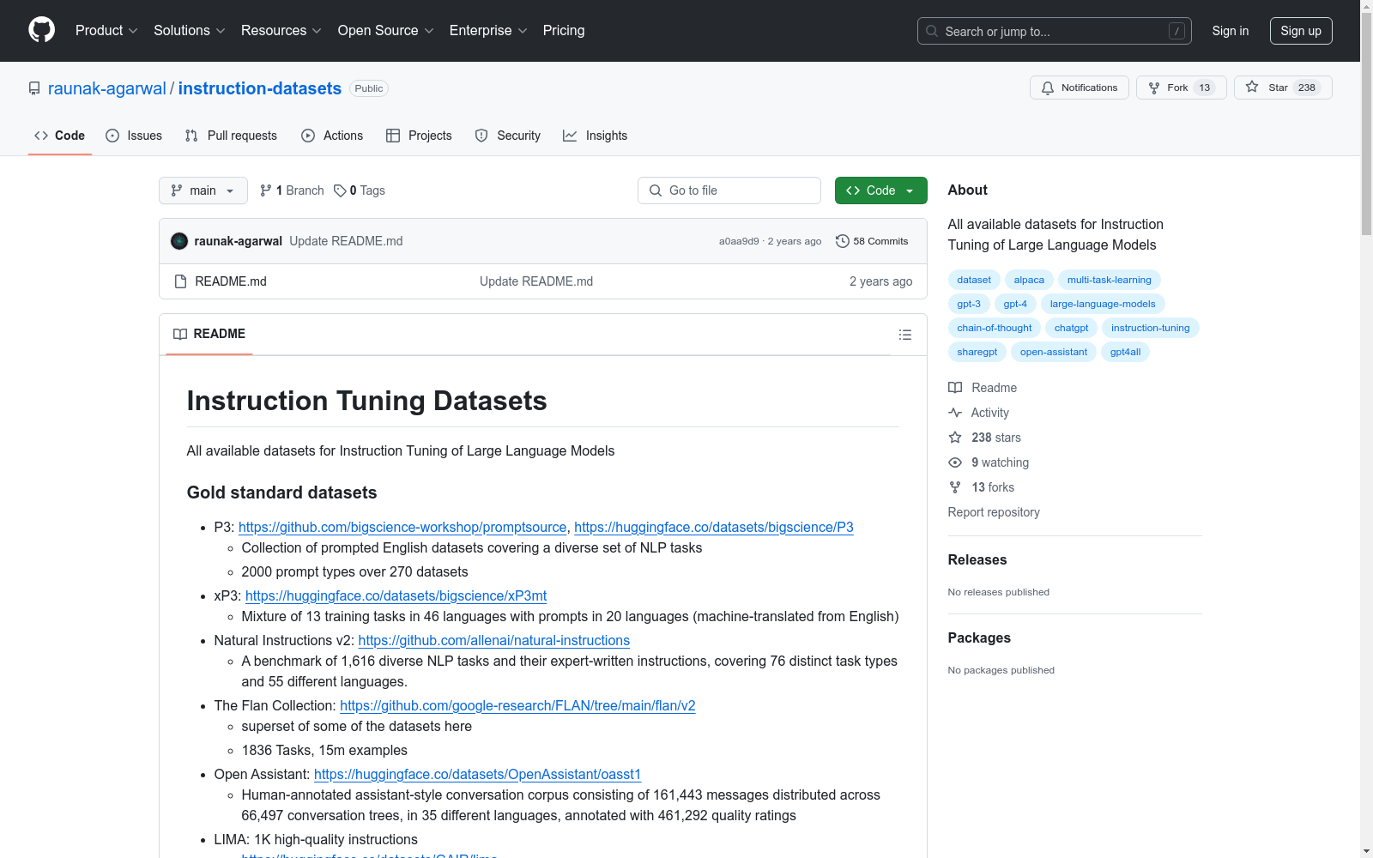Image resolution: width=1373 pixels, height=858 pixels.
Task: Click the README.md file icon
Action: coord(180,281)
